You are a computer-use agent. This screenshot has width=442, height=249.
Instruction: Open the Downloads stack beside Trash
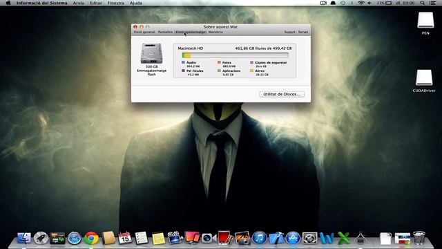point(402,238)
